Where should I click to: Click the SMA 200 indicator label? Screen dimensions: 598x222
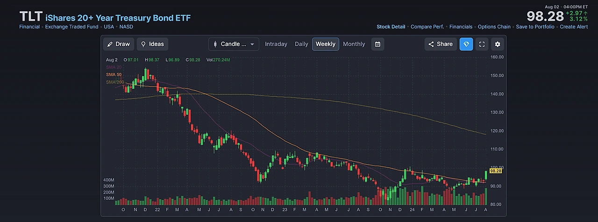pos(115,82)
